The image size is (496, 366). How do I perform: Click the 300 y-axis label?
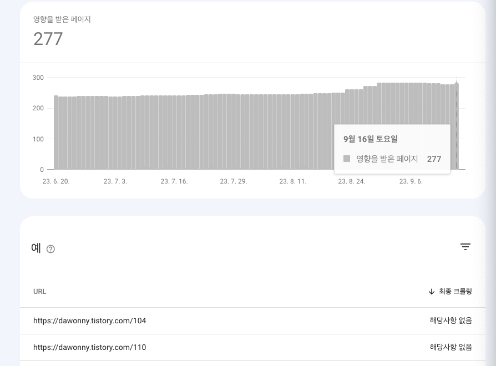click(38, 78)
